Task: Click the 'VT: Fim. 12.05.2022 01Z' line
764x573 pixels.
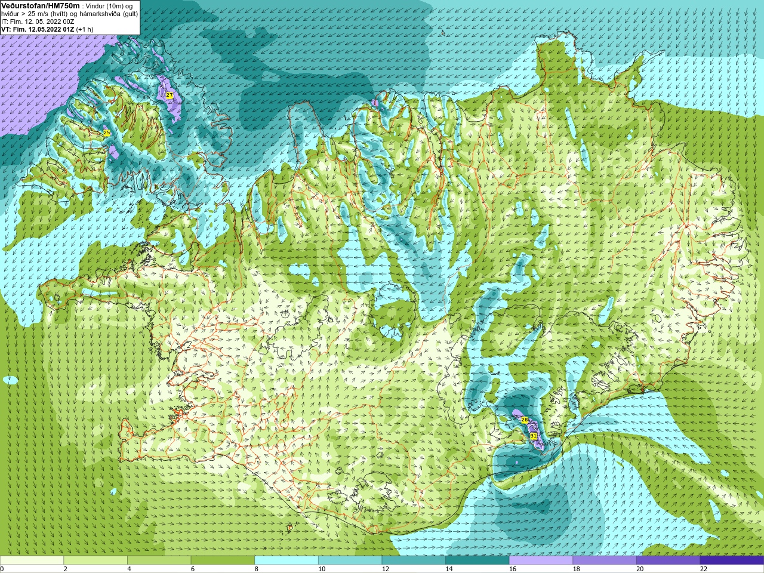Action: [38, 29]
